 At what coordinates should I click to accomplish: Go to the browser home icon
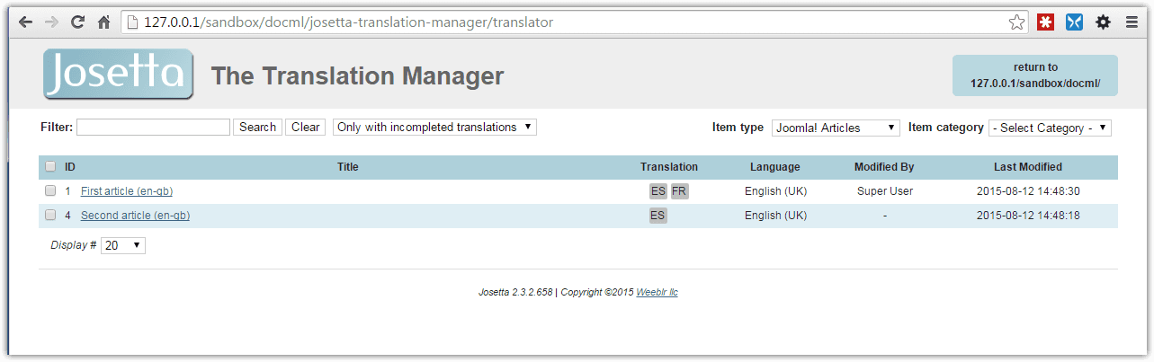click(x=104, y=22)
